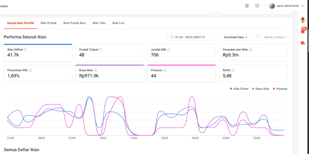The height and width of the screenshot is (154, 309).
Task: Switch to the Iklan Produk tab
Action: (49, 23)
